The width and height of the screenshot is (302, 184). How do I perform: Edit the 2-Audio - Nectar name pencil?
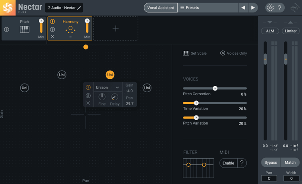(x=79, y=8)
